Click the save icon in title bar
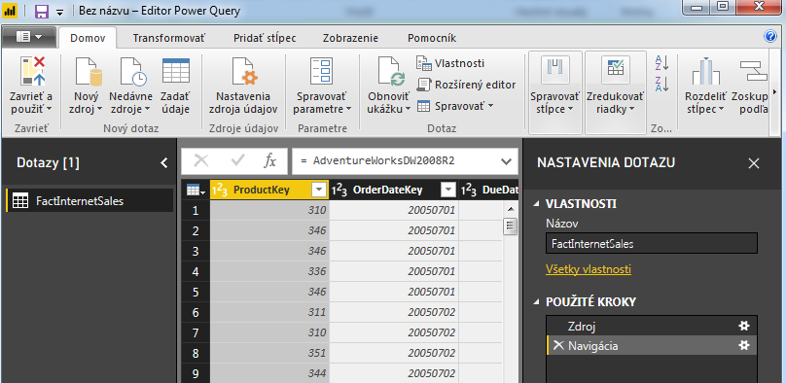786x383 pixels. click(x=41, y=11)
